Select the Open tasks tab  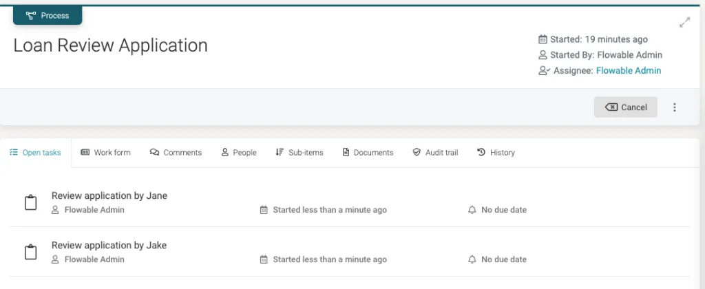[35, 152]
